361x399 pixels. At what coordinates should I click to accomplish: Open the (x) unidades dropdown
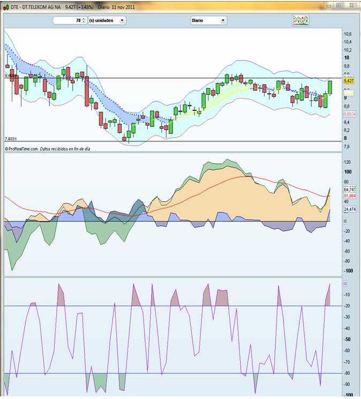click(107, 20)
